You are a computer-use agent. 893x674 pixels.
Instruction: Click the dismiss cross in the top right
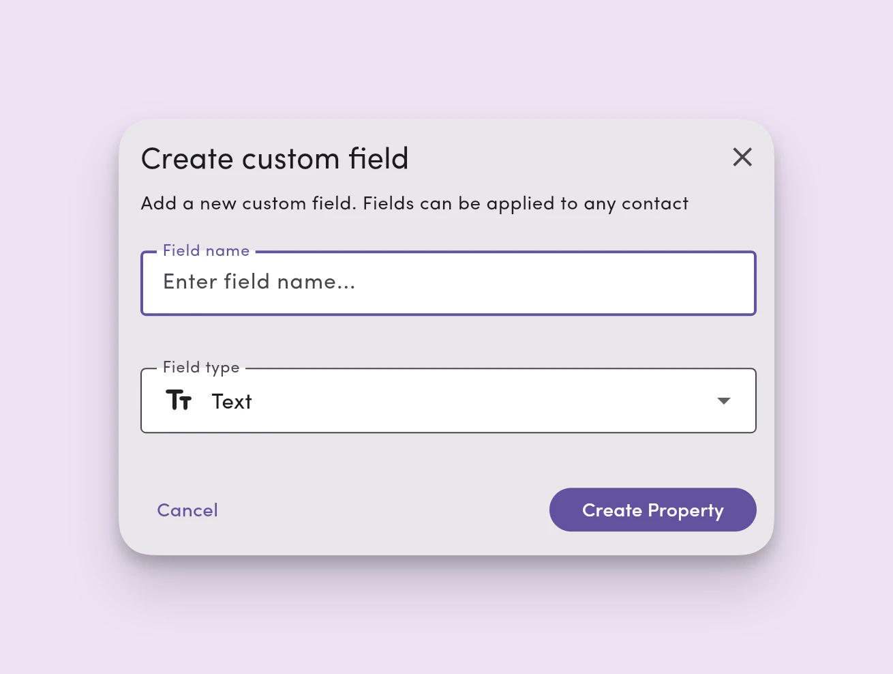(742, 157)
